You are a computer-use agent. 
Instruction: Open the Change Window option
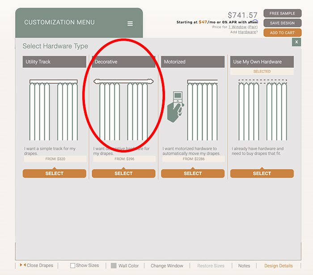pos(167,266)
